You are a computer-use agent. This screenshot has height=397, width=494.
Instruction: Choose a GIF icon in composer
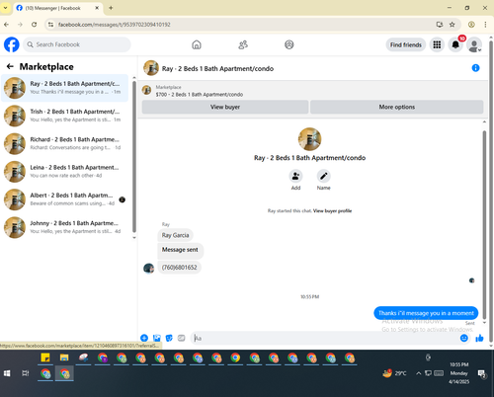coord(182,338)
